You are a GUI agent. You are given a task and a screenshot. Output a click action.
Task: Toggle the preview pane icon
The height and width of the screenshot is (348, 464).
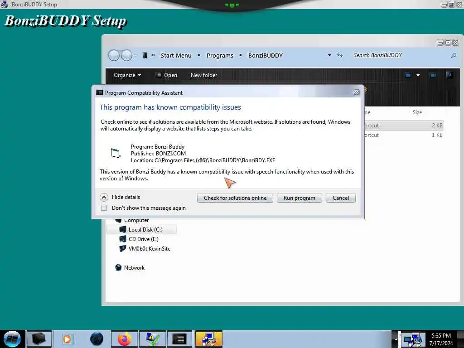pyautogui.click(x=433, y=75)
